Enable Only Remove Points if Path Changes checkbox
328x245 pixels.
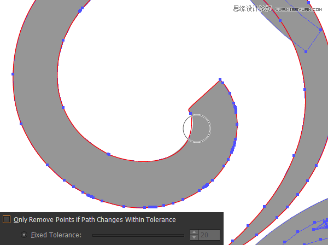click(x=7, y=219)
